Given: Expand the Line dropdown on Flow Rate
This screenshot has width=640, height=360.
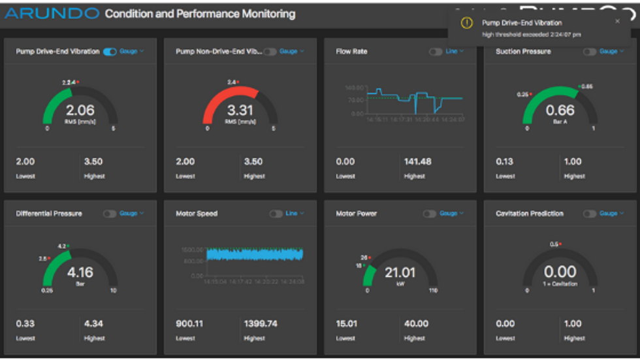Looking at the screenshot, I should click(x=454, y=52).
